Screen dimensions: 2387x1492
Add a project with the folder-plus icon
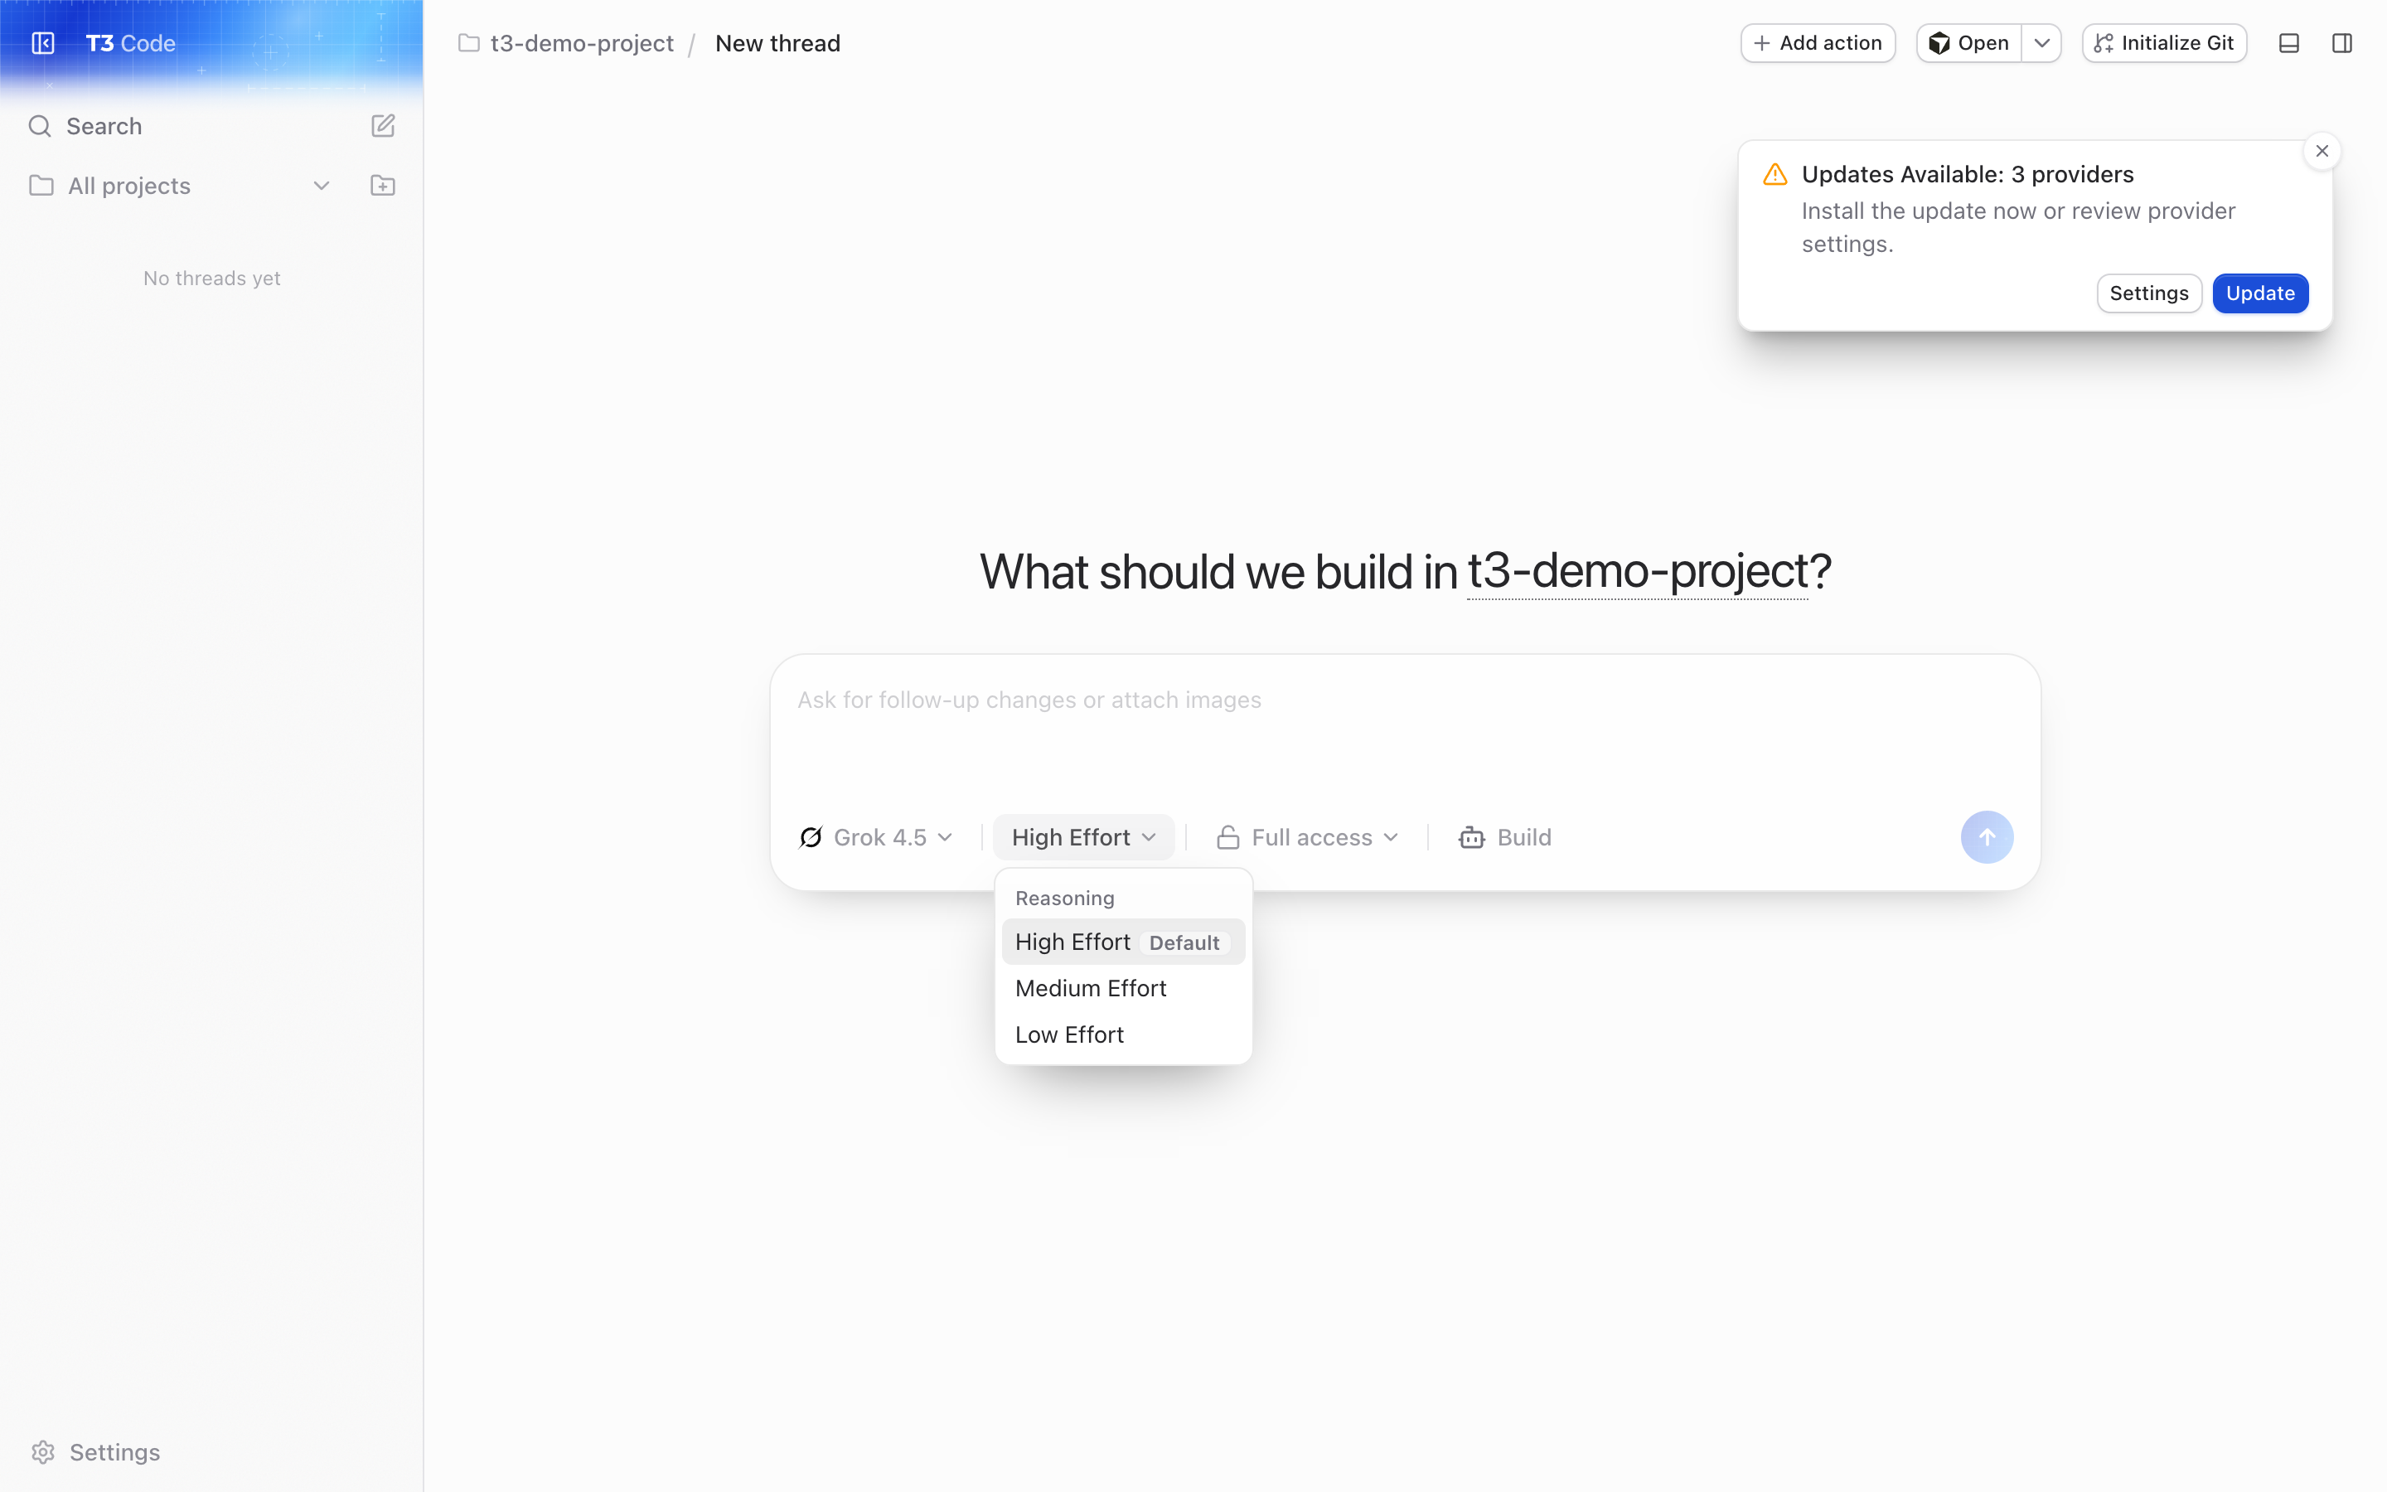(383, 186)
